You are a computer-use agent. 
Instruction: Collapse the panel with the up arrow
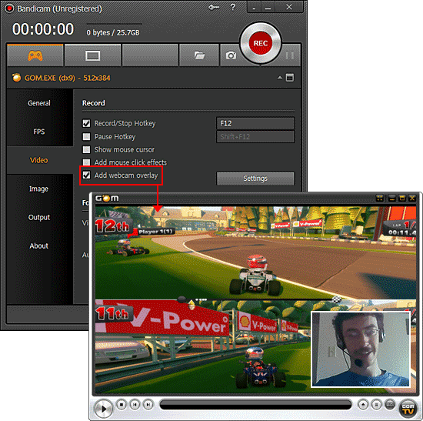point(280,78)
